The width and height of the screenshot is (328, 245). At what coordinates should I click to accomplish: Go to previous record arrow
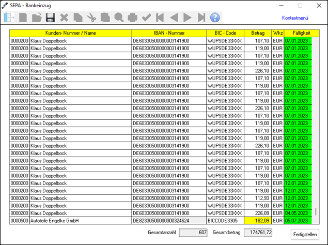click(174, 18)
